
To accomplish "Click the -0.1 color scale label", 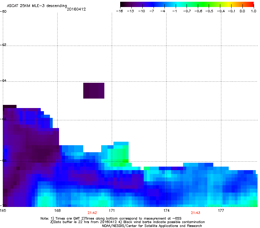I will pyautogui.click(x=232, y=11).
